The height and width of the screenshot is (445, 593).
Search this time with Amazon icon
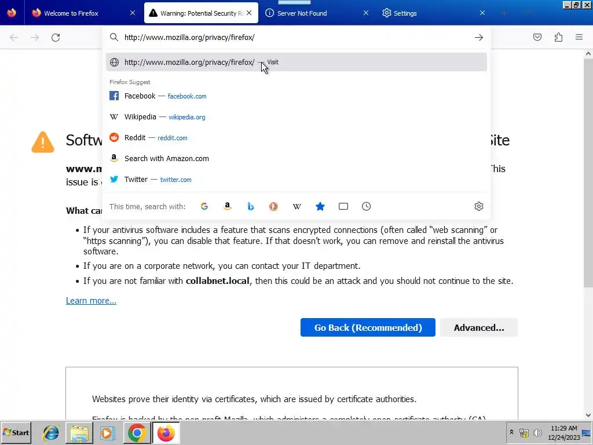pyautogui.click(x=227, y=206)
